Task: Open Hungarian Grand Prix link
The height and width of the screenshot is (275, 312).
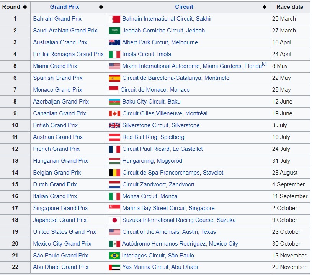Action: click(60, 161)
